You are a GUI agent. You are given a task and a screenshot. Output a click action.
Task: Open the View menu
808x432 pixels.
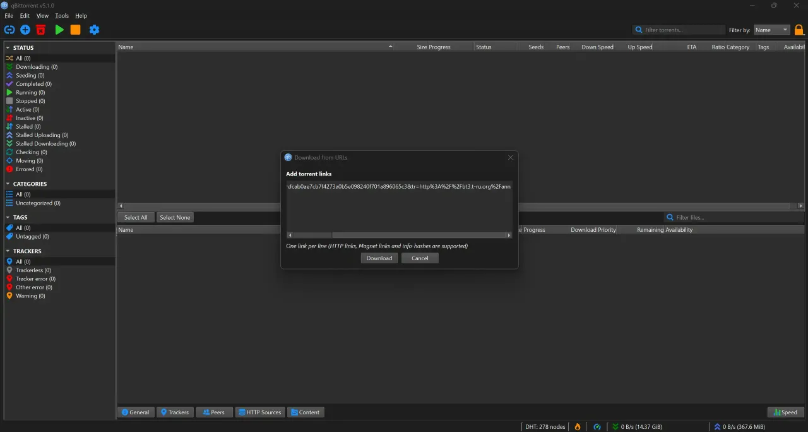42,16
